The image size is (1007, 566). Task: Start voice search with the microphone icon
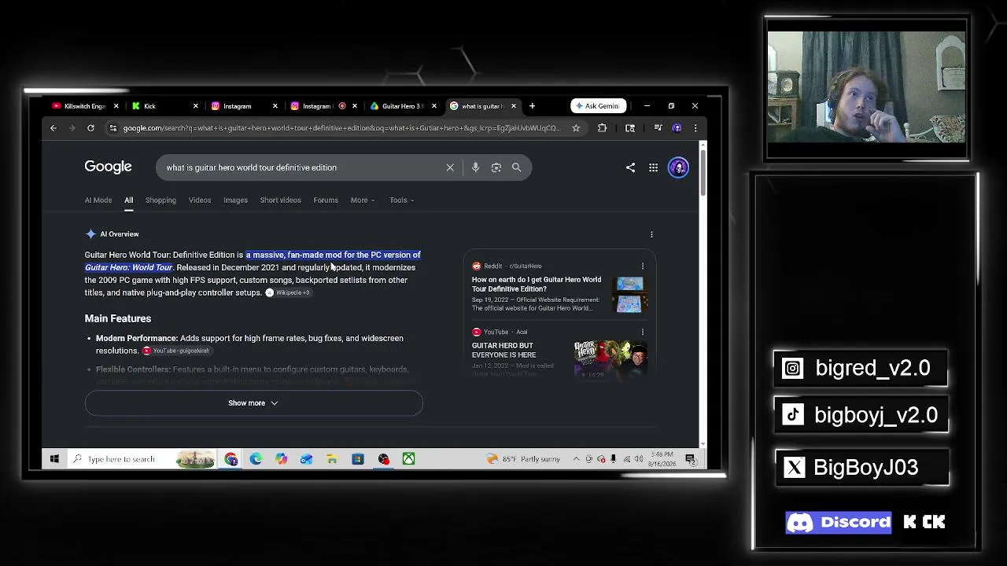point(475,167)
